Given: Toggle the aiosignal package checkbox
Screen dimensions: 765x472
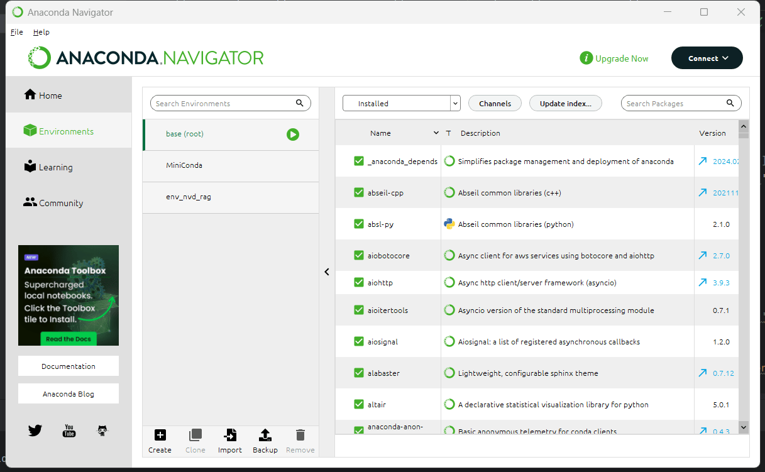Looking at the screenshot, I should point(359,341).
